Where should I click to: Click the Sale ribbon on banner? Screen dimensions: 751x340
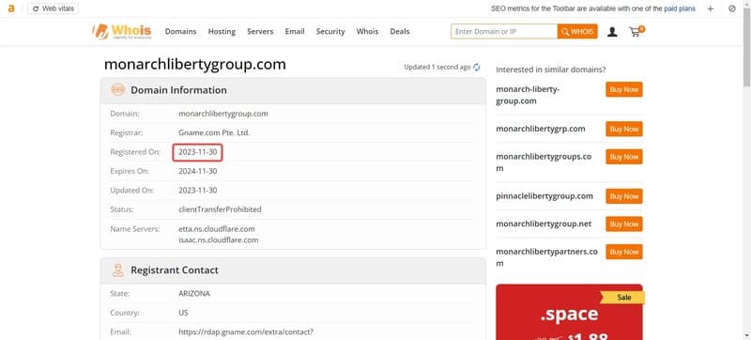click(622, 298)
